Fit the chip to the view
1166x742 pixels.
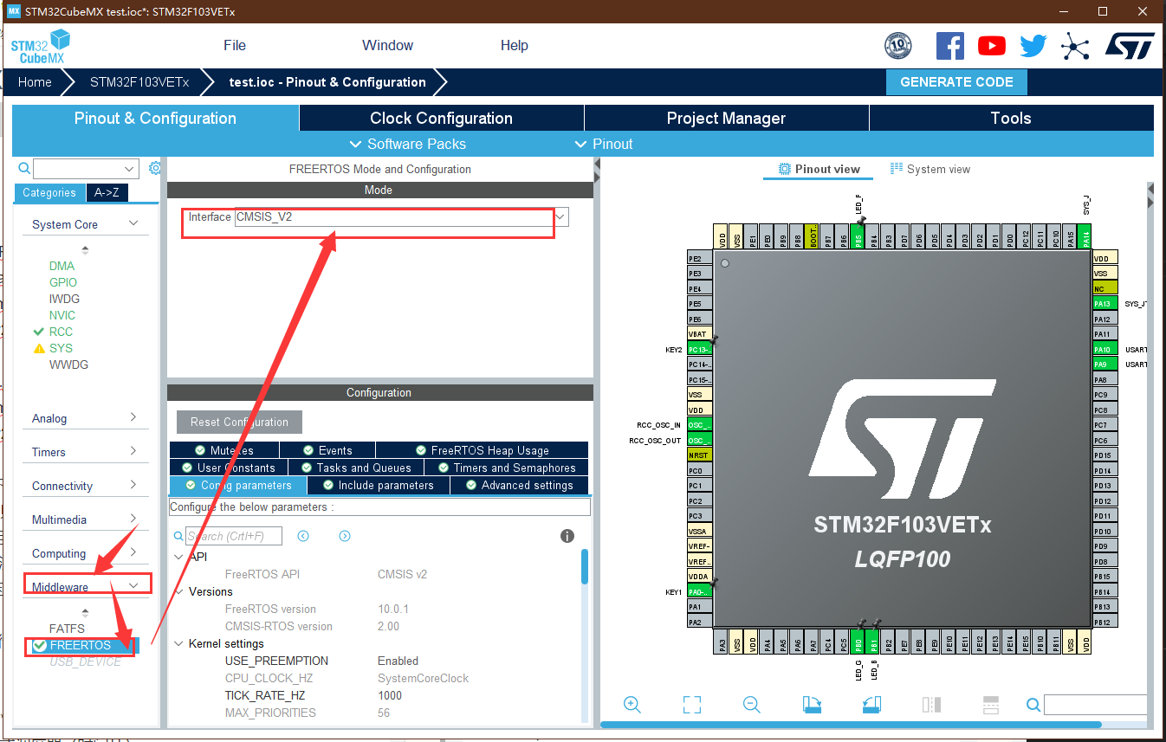pos(691,705)
